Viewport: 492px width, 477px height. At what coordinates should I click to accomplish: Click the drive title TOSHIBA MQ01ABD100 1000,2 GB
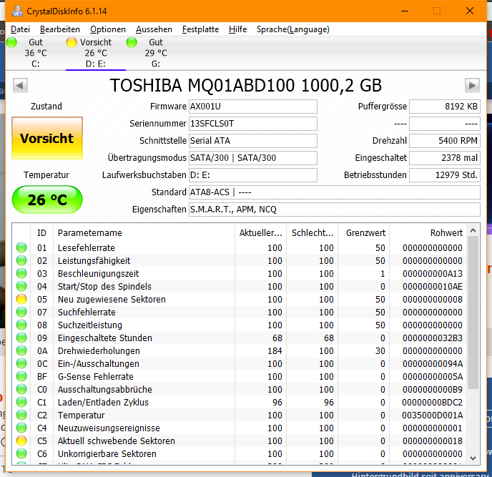coord(246,85)
